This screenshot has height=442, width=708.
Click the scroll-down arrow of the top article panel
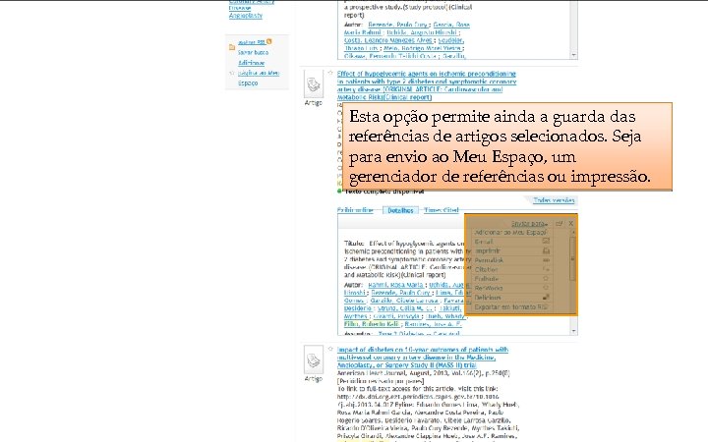point(573,55)
